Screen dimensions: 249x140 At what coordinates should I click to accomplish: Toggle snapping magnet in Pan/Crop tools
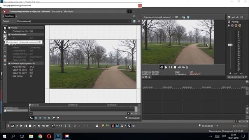tap(5, 60)
